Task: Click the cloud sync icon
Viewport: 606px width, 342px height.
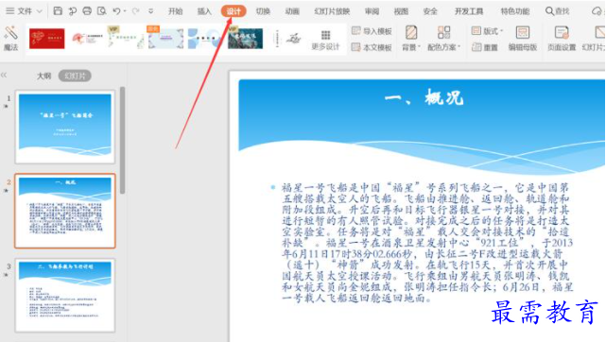Action: tap(597, 11)
